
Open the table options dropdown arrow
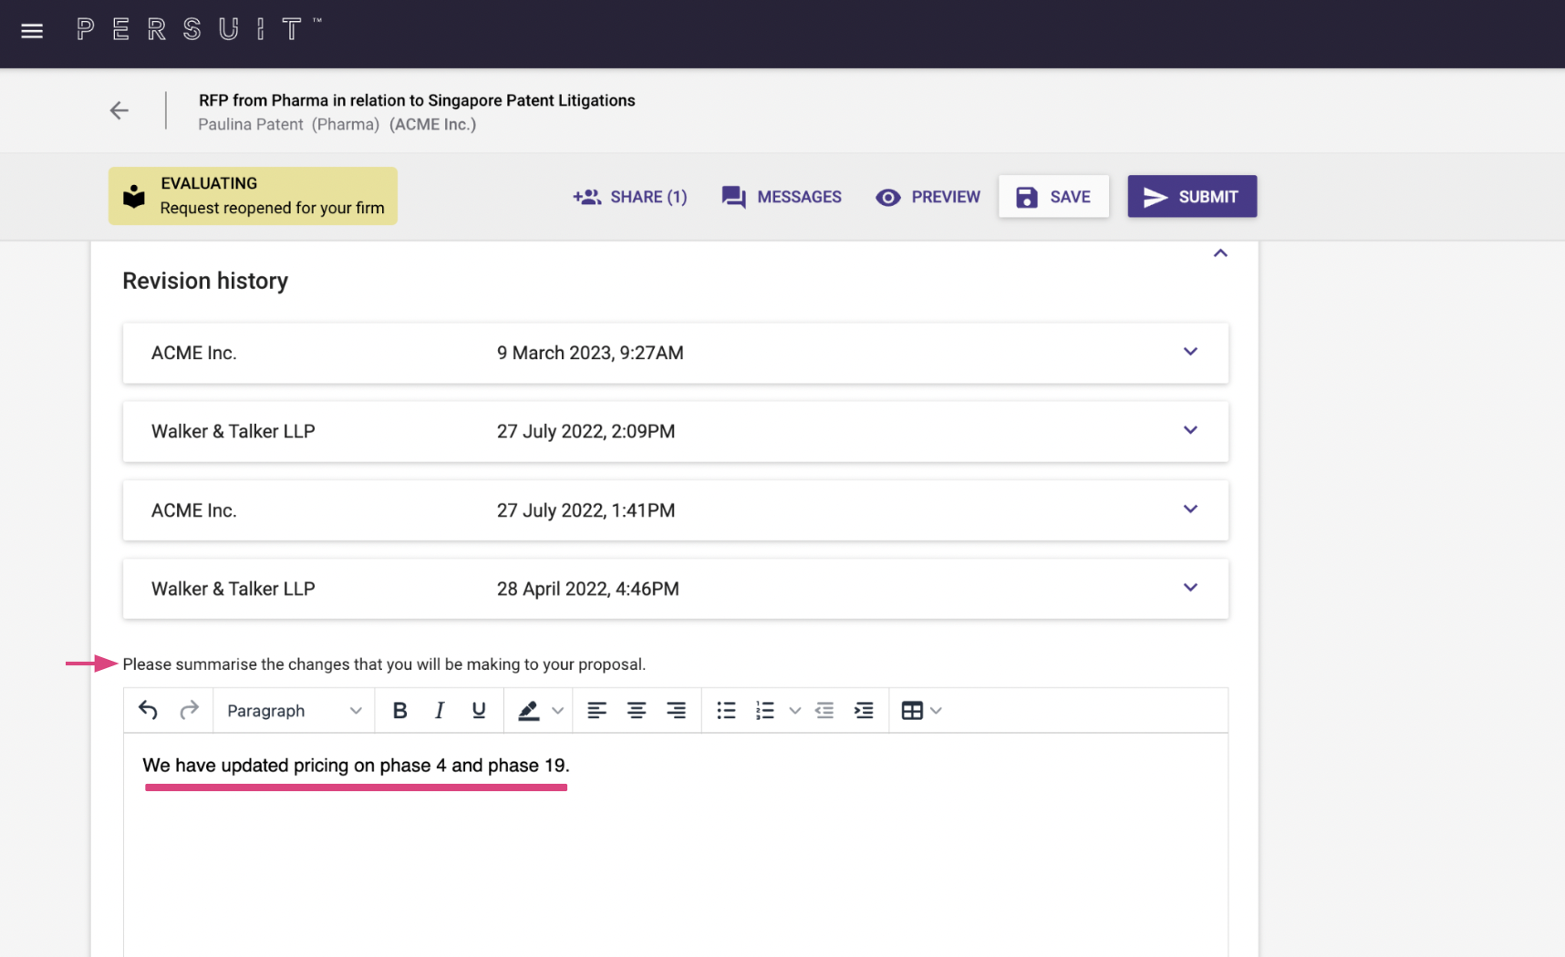click(x=936, y=711)
